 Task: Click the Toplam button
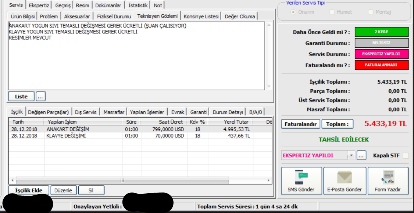click(338, 124)
